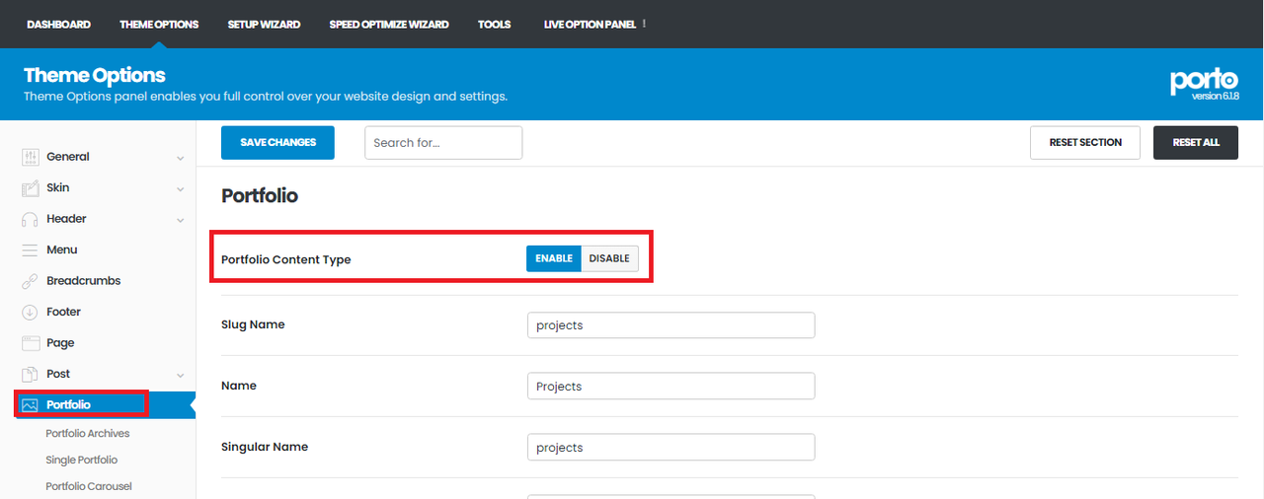This screenshot has width=1264, height=499.
Task: Open the Portfolio Carousel subsection
Action: click(89, 486)
